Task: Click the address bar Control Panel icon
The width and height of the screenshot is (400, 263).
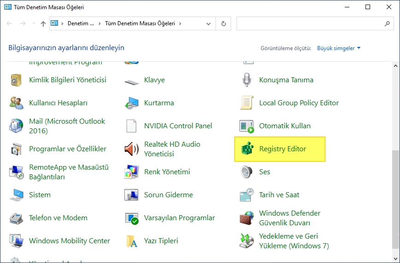Action: tap(54, 23)
